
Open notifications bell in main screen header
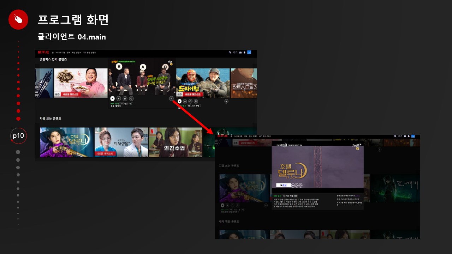pyautogui.click(x=244, y=53)
